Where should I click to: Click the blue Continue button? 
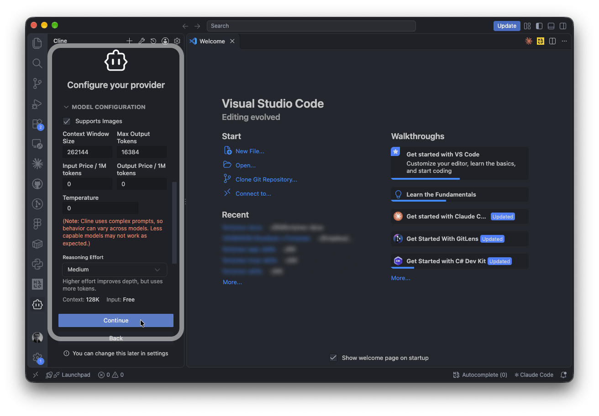coord(116,320)
